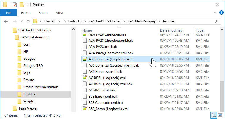The height and width of the screenshot is (119, 225).
Task: Go up one folder level with Up arrow
Action: click(28, 21)
